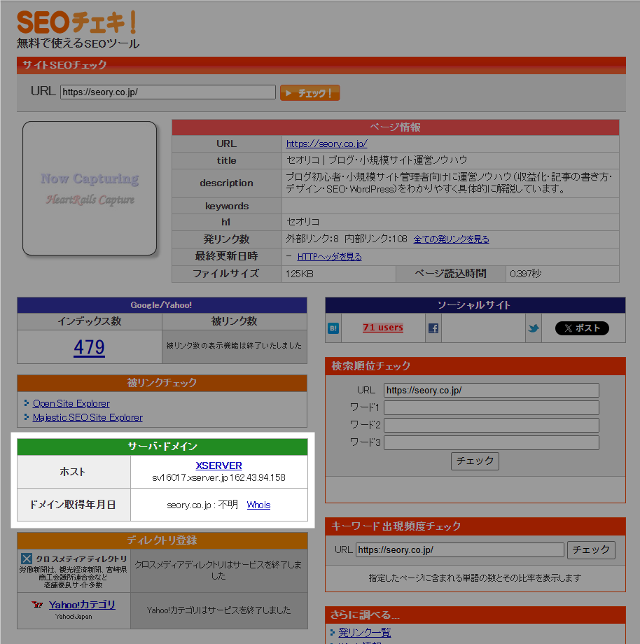The width and height of the screenshot is (640, 644).
Task: Click the Yahoo! Y icon by Yahoo!カテゴリ
Action: [37, 605]
